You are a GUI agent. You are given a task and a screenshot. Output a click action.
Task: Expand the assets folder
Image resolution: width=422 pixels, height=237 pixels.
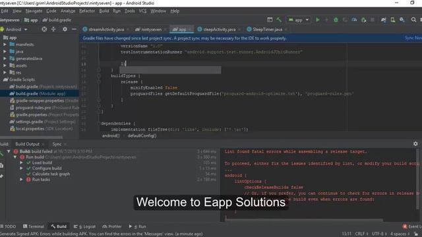click(5, 65)
